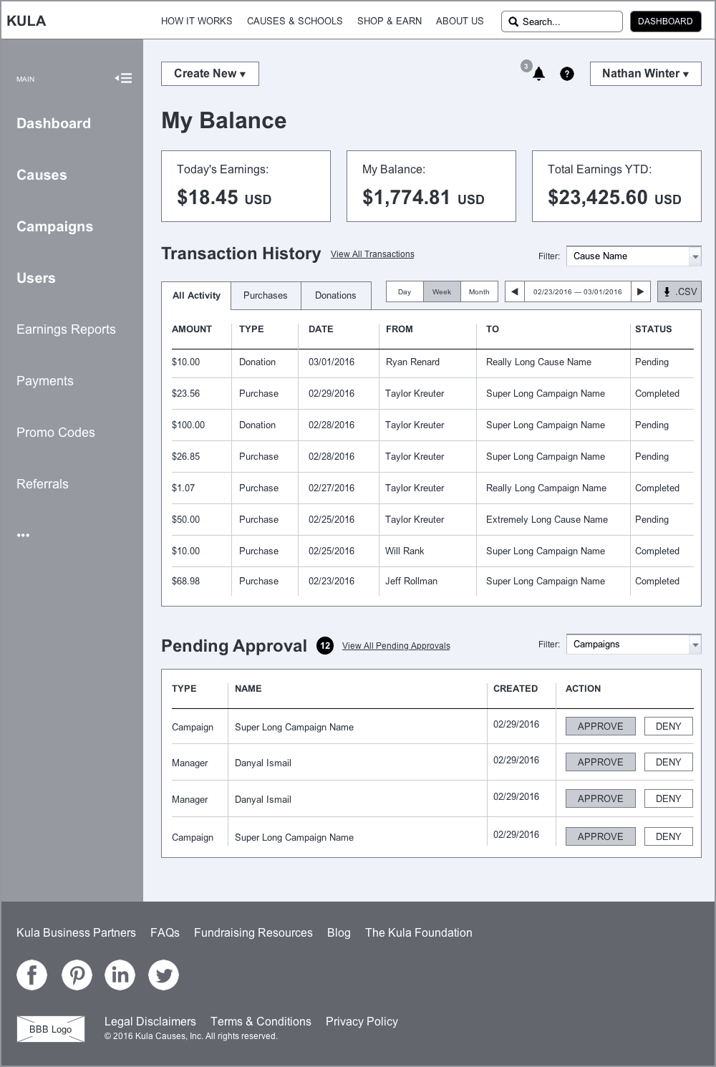Collapse the sidebar menu icon
This screenshot has width=716, height=1067.
tap(124, 78)
